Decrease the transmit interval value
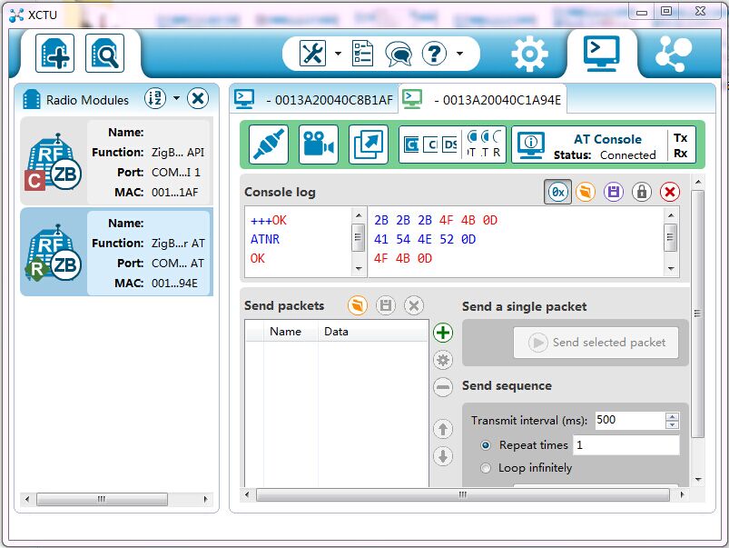This screenshot has height=548, width=729. 673,424
